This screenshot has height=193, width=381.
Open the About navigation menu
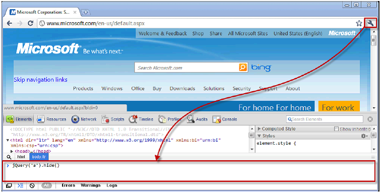tap(293, 89)
